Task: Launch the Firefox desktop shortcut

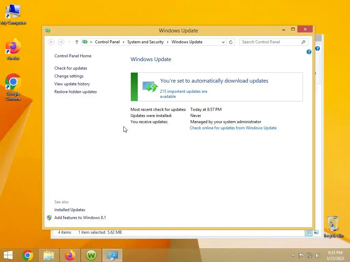Action: (13, 49)
